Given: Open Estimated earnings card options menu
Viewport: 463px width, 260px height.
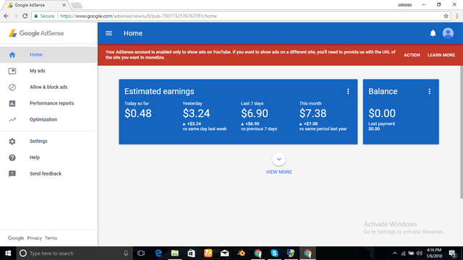Looking at the screenshot, I should click(348, 92).
